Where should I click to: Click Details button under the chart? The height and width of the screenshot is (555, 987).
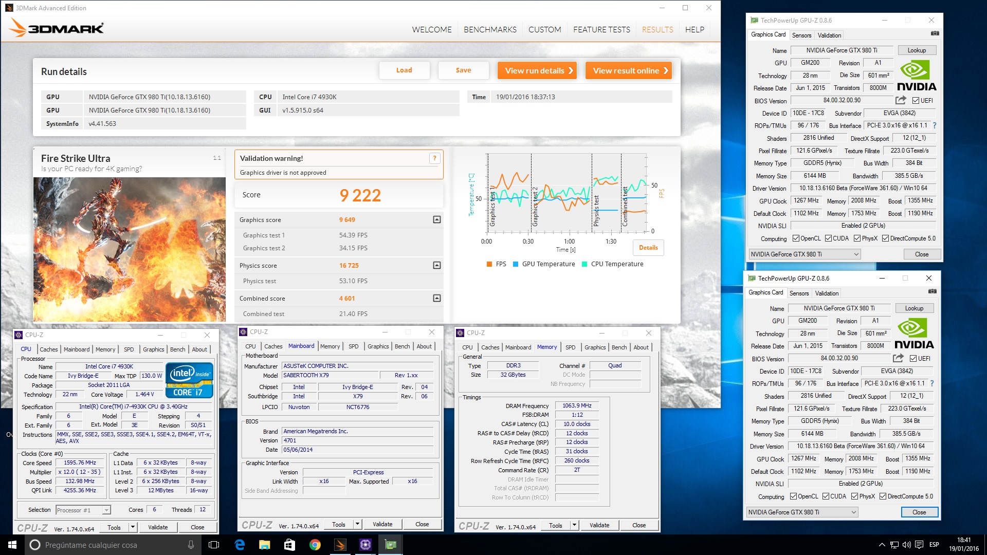pos(648,248)
